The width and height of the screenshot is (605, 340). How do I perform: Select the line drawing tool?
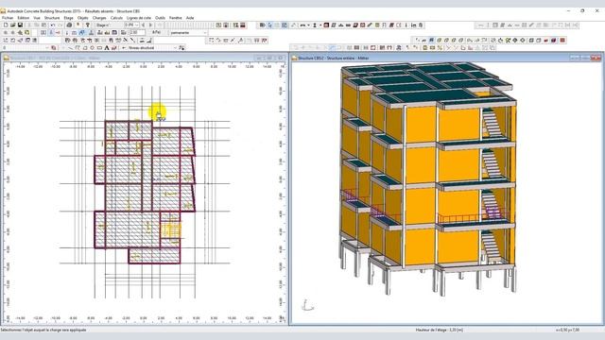70,48
